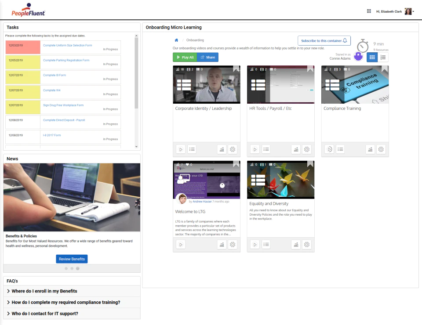Switch to list view layout
This screenshot has height=325, width=422.
coord(383,57)
